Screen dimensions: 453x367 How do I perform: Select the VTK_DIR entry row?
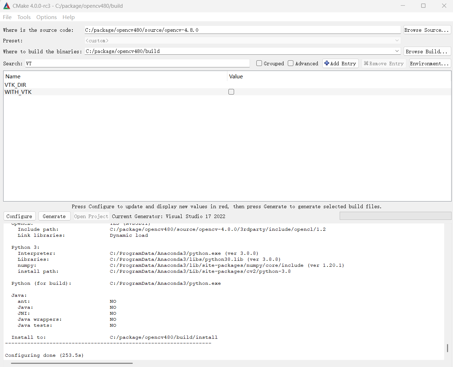tap(227, 85)
